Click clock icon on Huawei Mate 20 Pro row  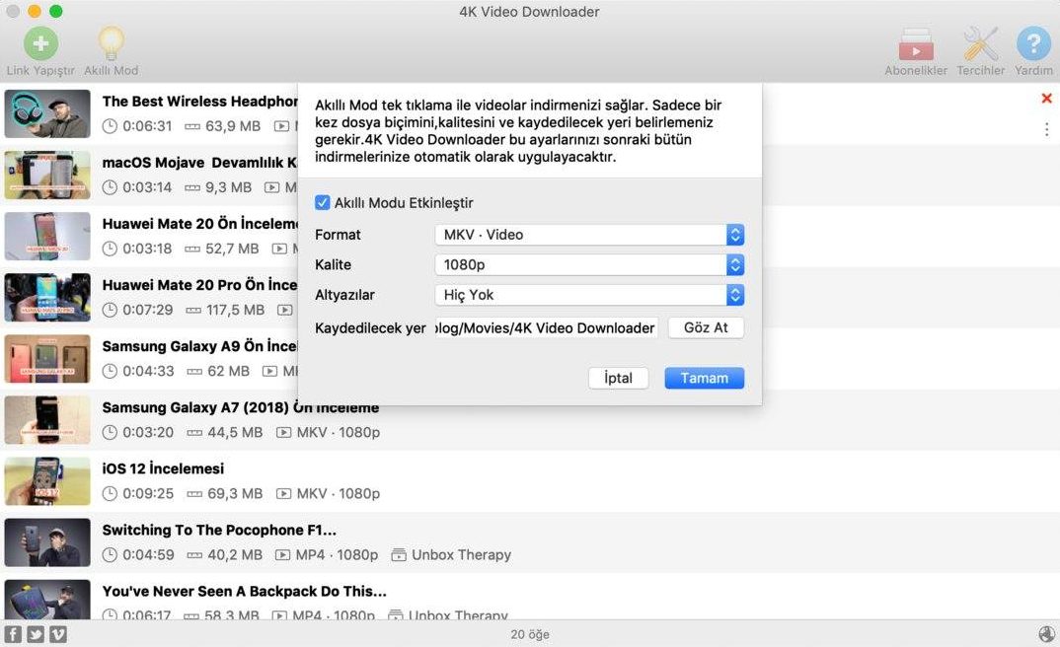[x=110, y=310]
